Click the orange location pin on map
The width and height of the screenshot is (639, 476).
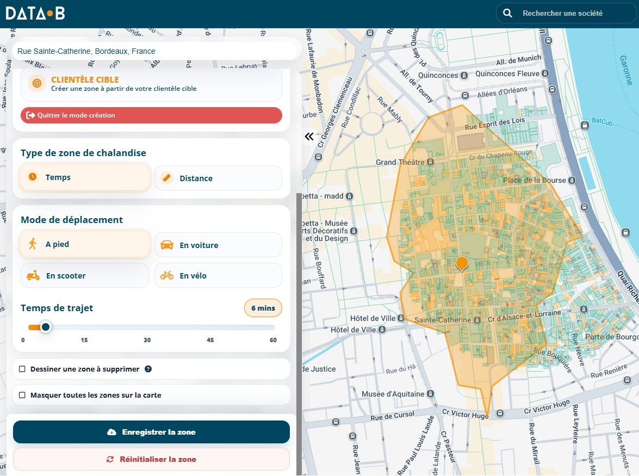[462, 264]
